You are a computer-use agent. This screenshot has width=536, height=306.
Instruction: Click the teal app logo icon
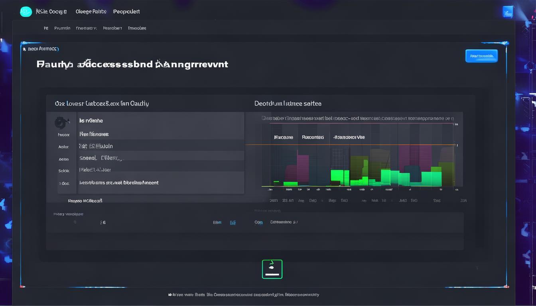click(26, 11)
